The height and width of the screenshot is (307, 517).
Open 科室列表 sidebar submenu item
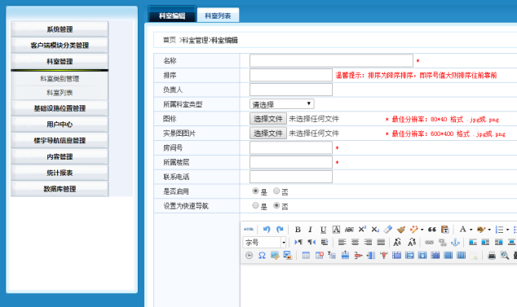60,93
